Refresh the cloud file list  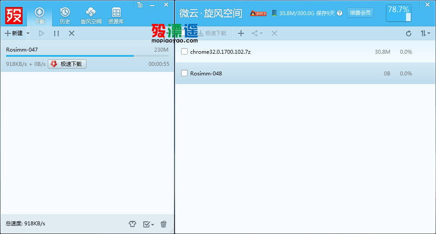point(409,34)
